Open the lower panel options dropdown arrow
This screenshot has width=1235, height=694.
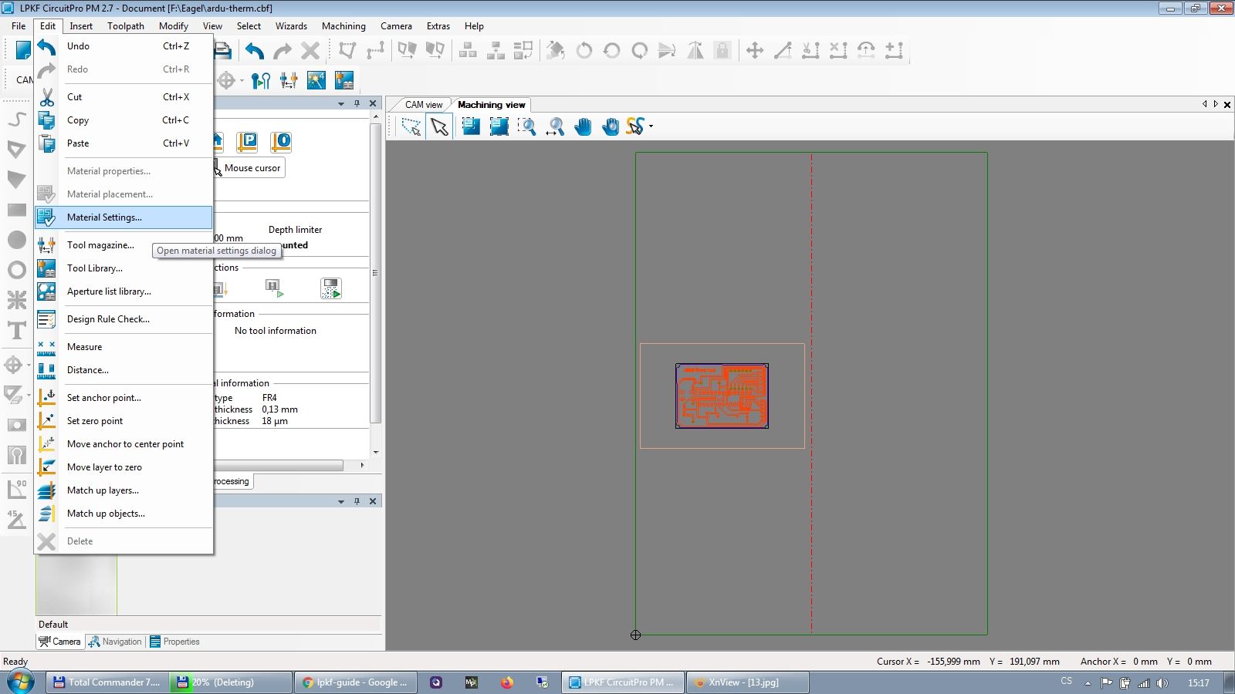(341, 501)
